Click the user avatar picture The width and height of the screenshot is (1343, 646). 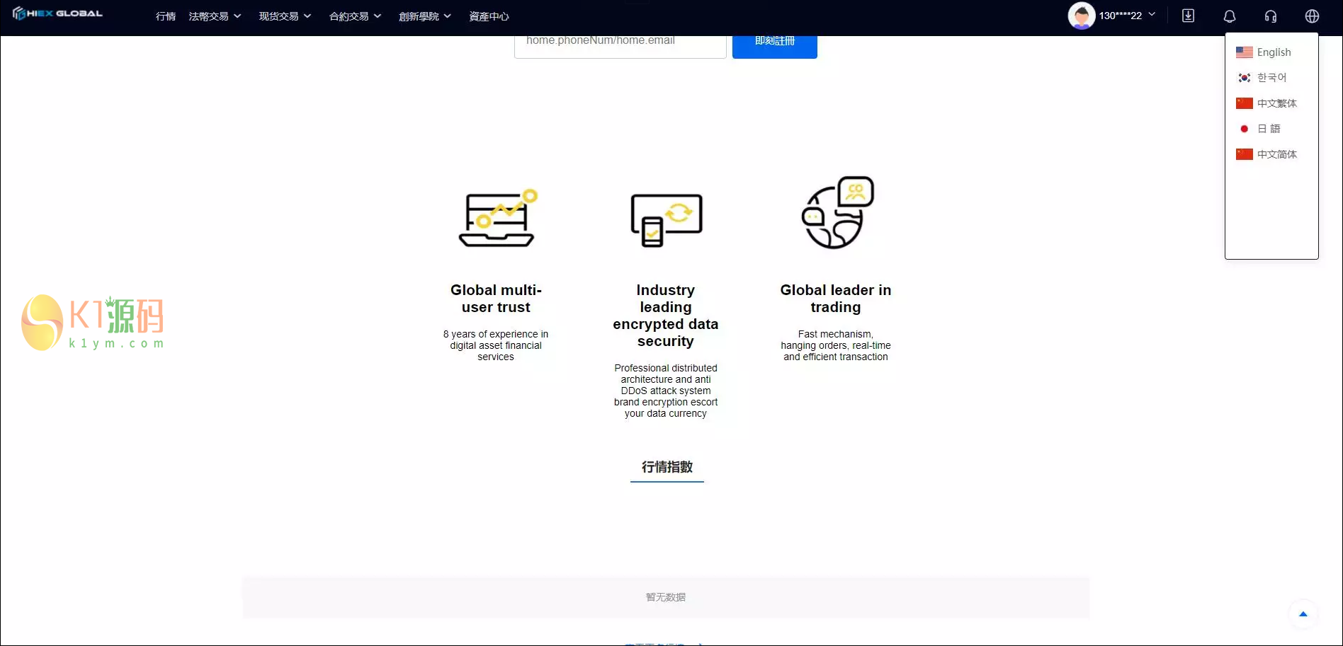coord(1081,16)
